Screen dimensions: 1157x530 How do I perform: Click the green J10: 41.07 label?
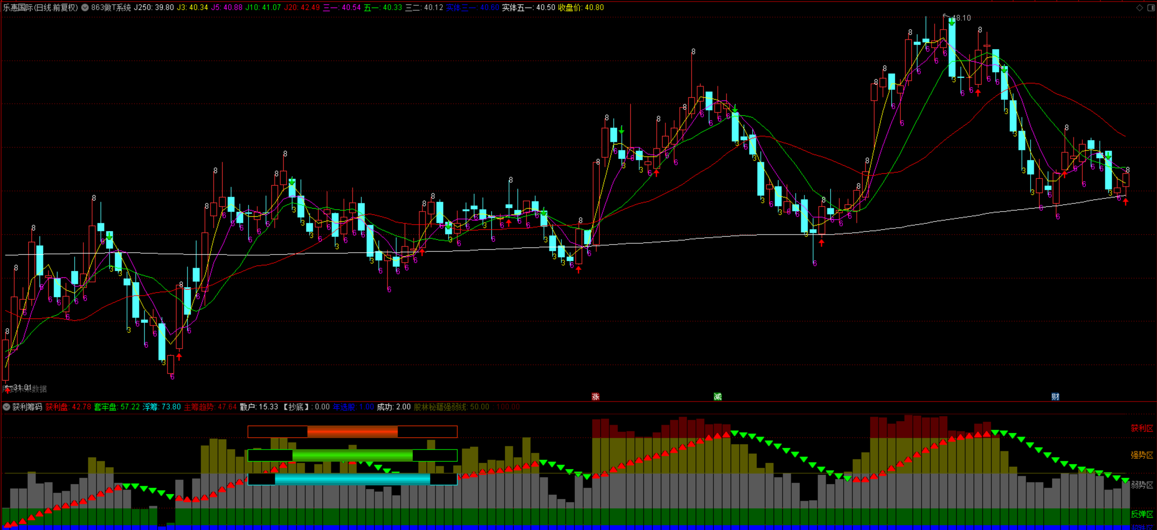click(263, 7)
